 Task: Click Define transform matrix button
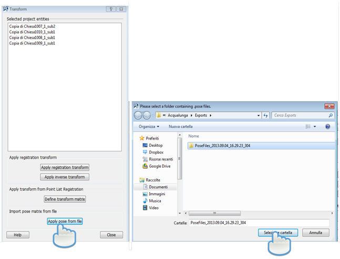tap(65, 199)
